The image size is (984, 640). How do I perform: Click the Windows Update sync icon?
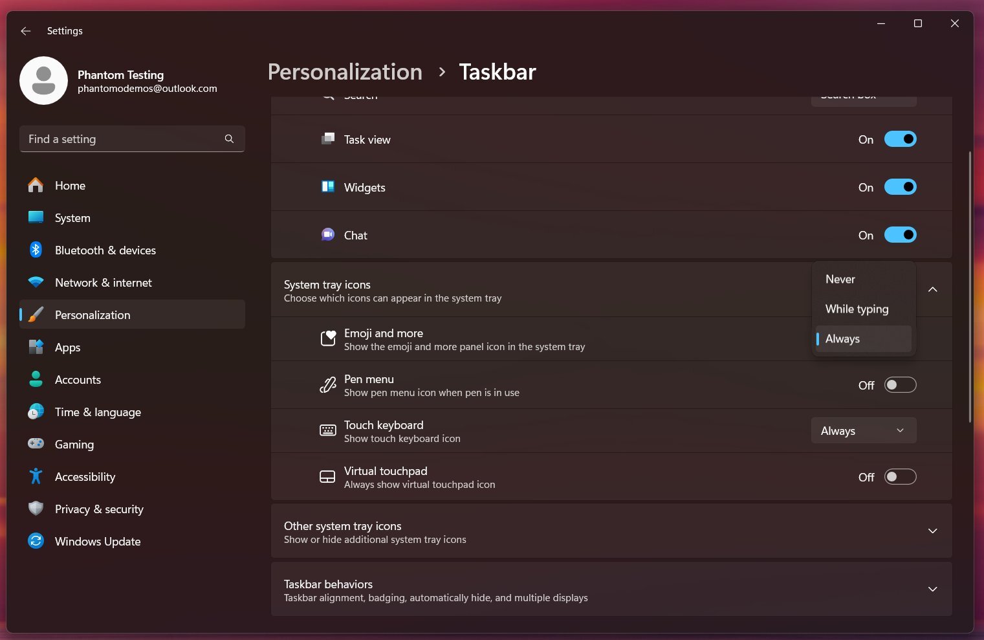(36, 541)
